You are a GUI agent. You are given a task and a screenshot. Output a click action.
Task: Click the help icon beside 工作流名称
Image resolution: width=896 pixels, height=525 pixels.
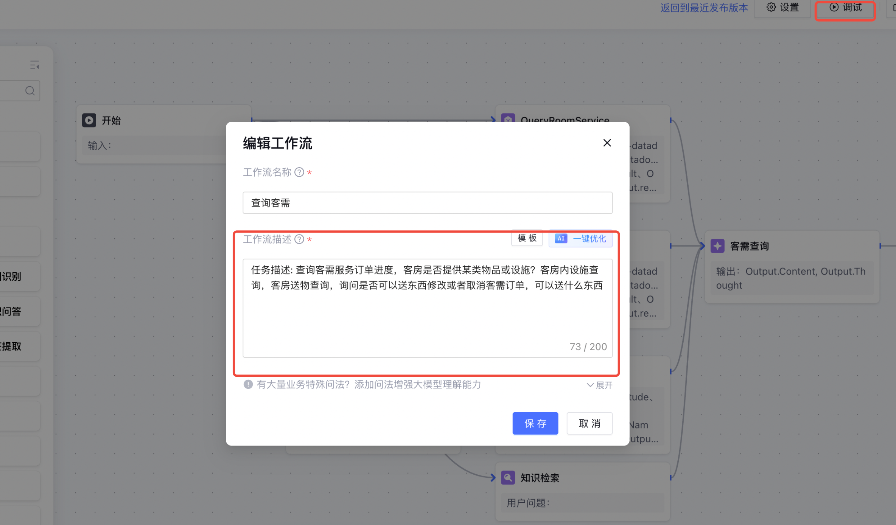299,172
